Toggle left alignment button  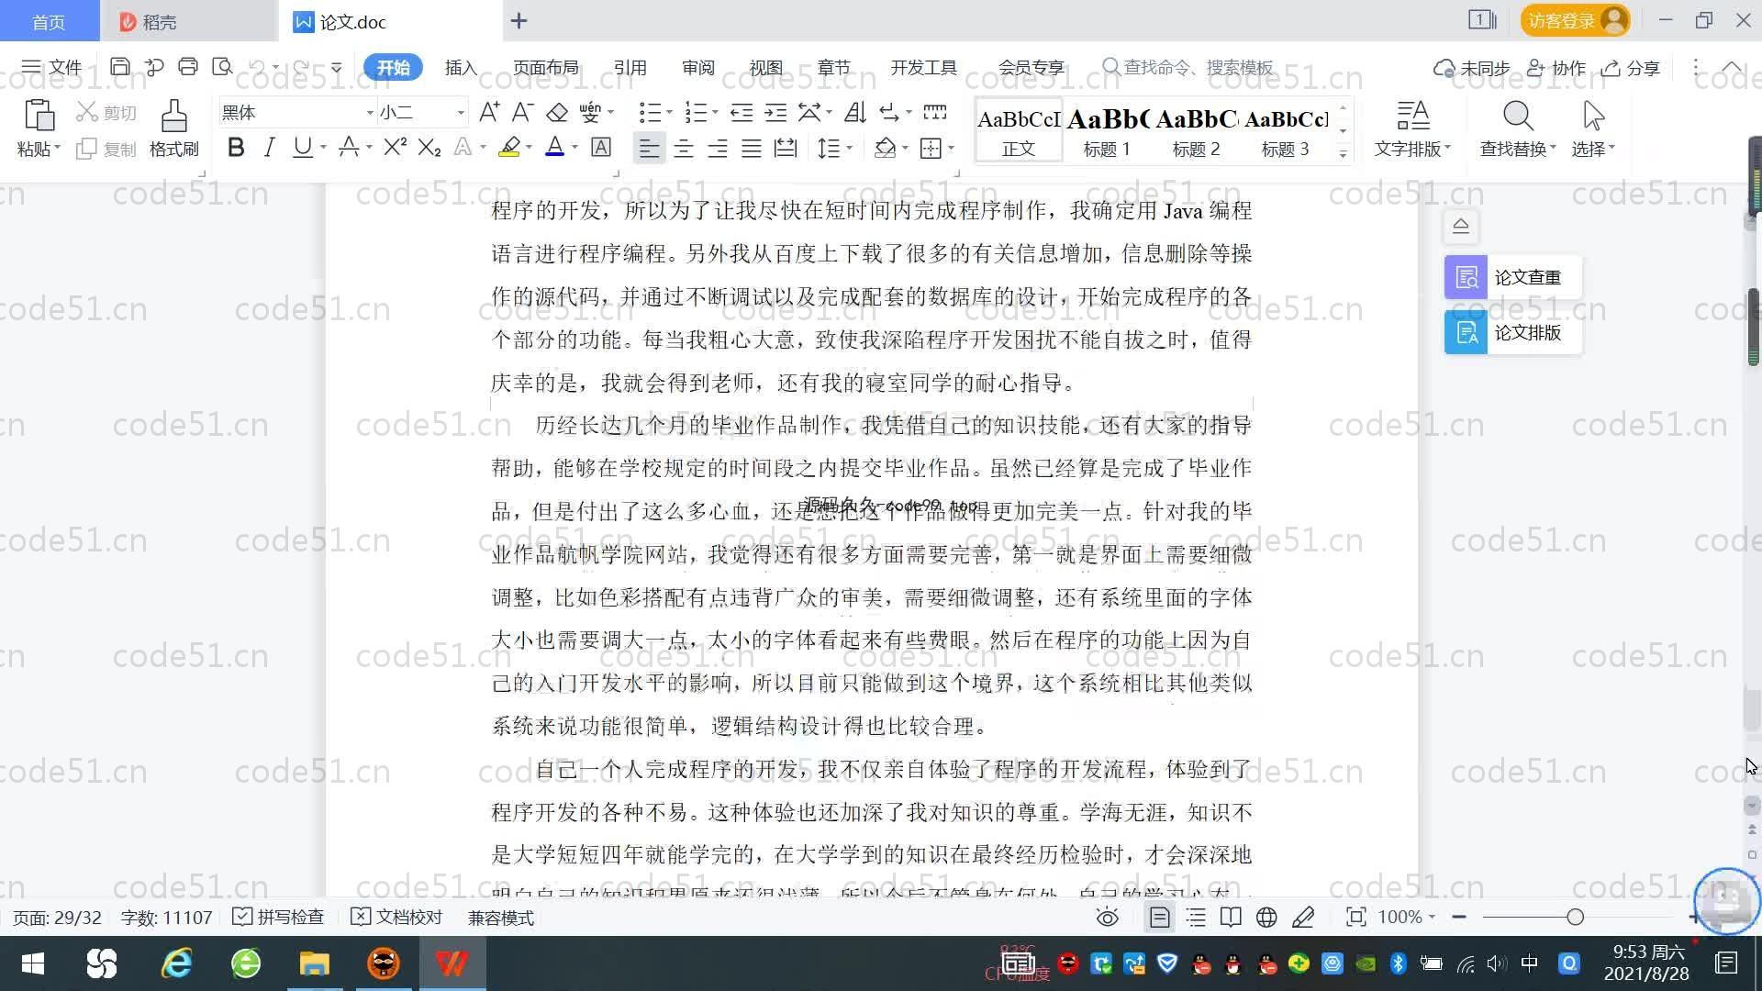[649, 148]
